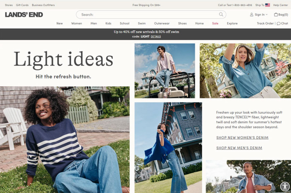This screenshot has width=291, height=193.
Task: Follow Shop New Women's Denim link
Action: click(x=242, y=138)
